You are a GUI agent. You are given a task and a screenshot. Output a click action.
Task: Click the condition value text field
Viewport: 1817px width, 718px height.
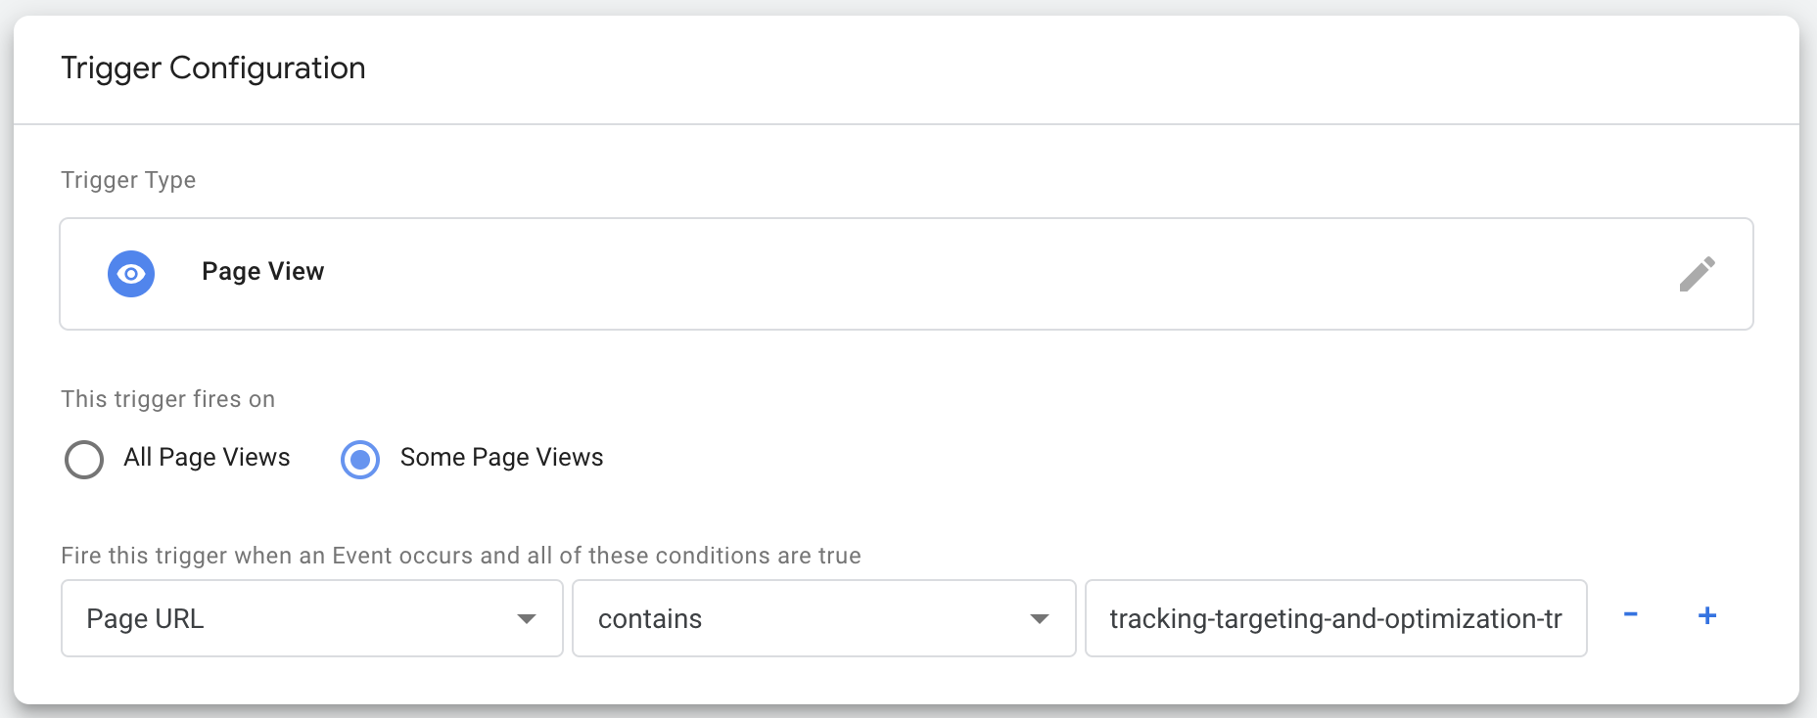coord(1336,618)
